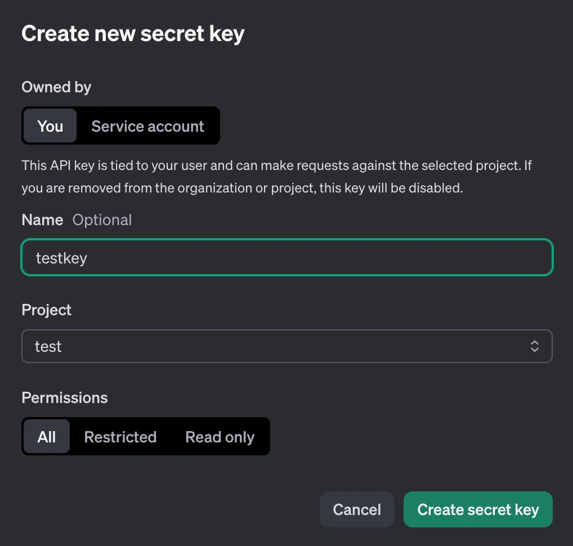
Task: Click the selected "test" project value
Action: pos(48,346)
